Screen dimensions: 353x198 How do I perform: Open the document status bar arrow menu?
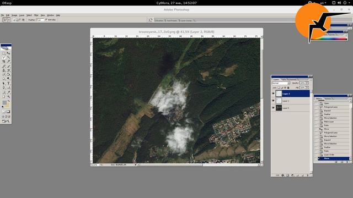click(x=136, y=164)
